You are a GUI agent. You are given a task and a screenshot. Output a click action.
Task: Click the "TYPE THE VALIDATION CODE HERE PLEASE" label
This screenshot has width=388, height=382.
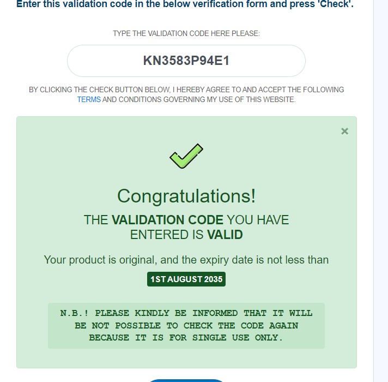point(186,33)
